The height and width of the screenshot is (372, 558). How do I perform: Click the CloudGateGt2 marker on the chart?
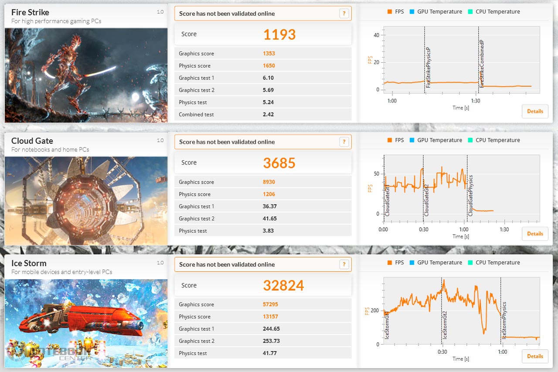coord(426,201)
